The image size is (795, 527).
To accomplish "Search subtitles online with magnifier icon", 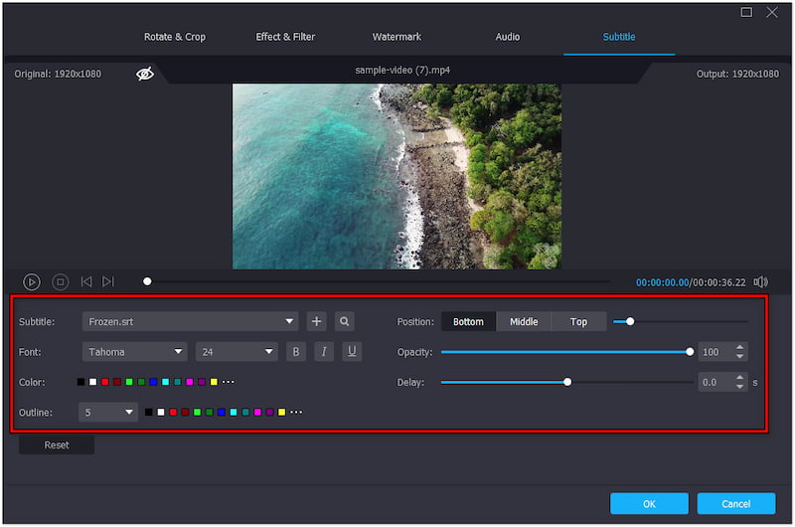I will click(x=344, y=321).
